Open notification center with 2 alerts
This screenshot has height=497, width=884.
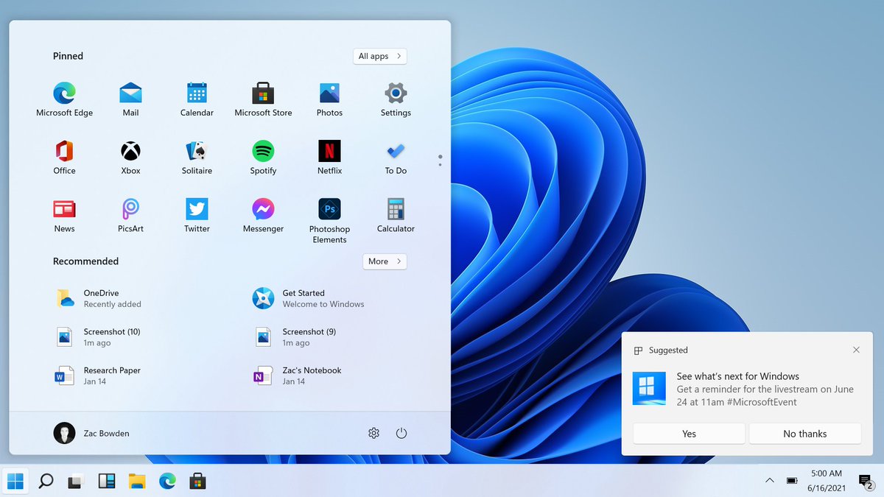[866, 482]
